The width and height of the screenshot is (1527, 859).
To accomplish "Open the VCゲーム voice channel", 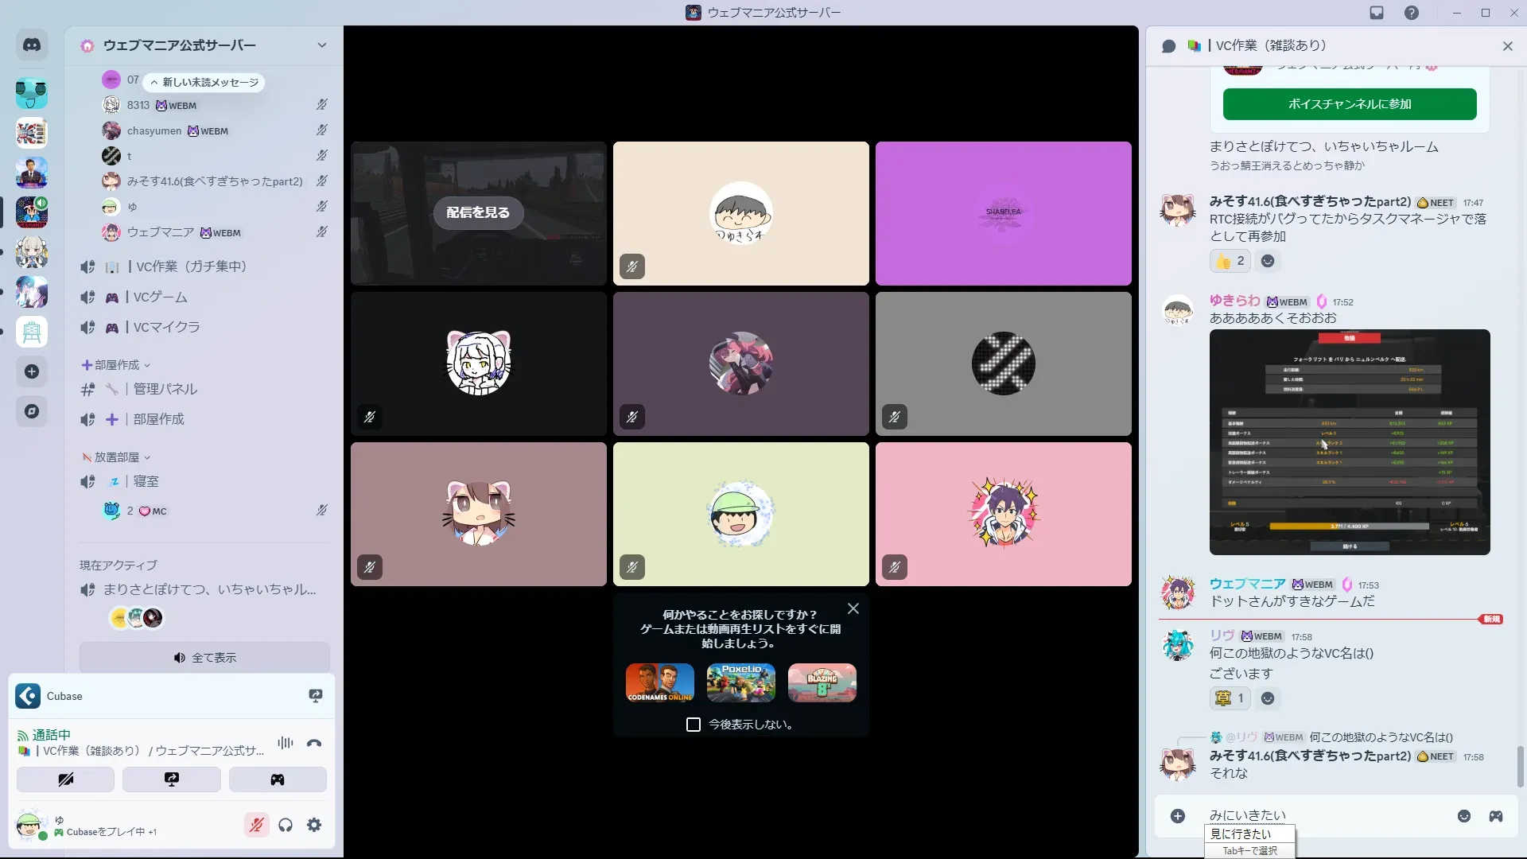I will pyautogui.click(x=160, y=297).
